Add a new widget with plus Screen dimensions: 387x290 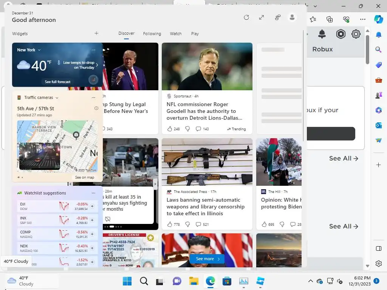[x=96, y=33]
